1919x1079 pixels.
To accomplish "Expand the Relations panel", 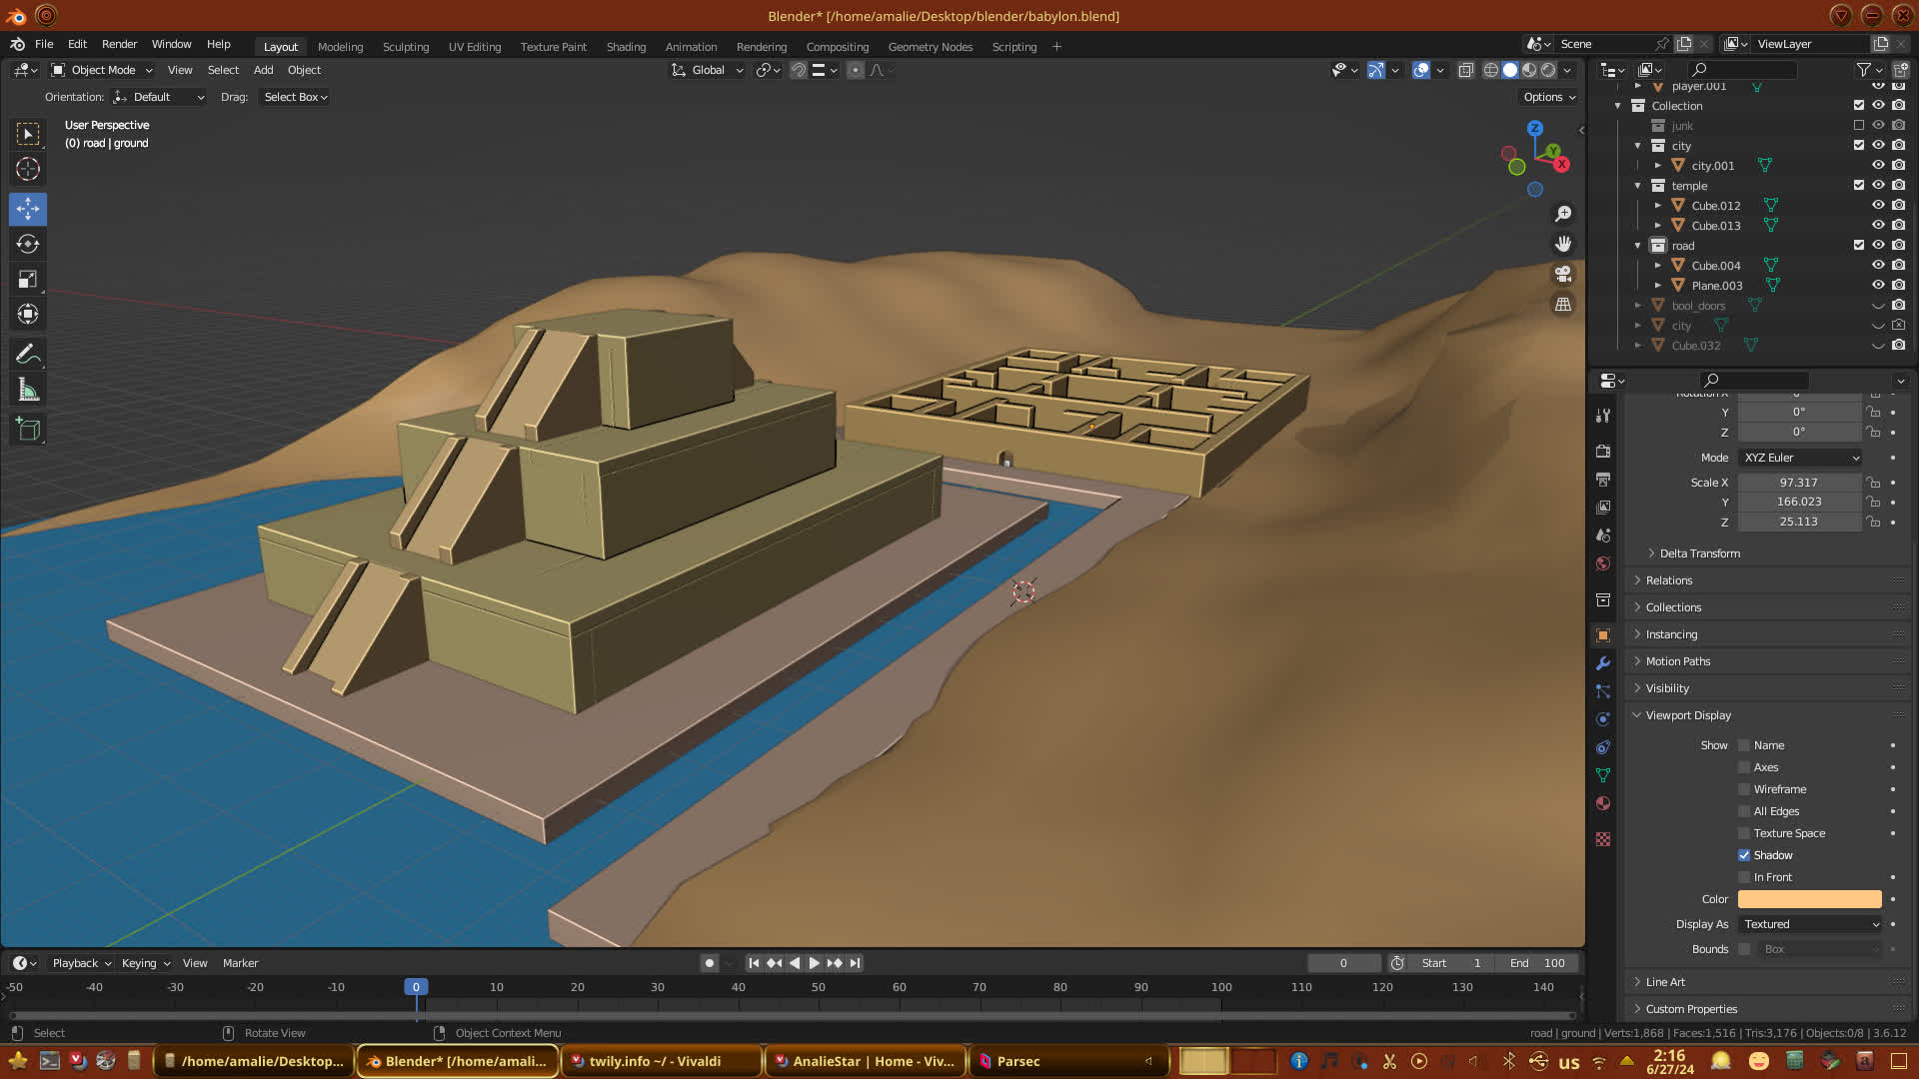I will (1669, 580).
